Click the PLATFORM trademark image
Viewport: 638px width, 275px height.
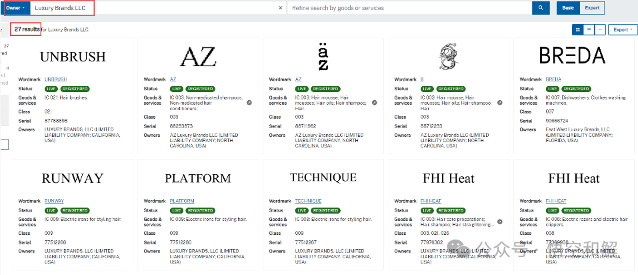[198, 178]
